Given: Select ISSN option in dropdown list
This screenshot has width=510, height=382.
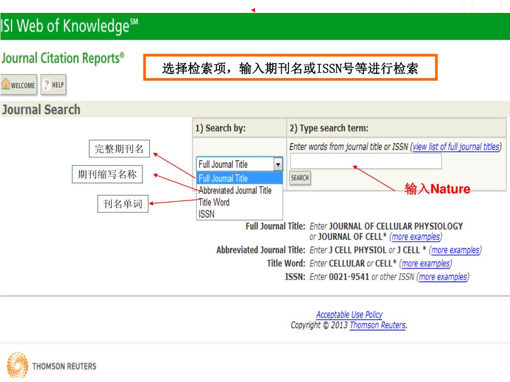Looking at the screenshot, I should (240, 214).
